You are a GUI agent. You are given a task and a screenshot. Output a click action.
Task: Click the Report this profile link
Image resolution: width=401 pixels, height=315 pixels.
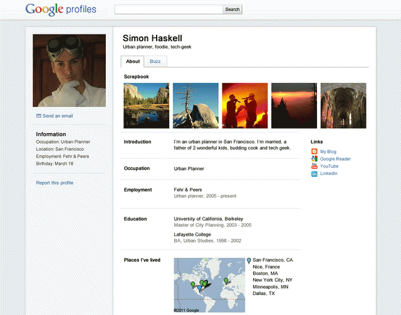click(x=55, y=182)
